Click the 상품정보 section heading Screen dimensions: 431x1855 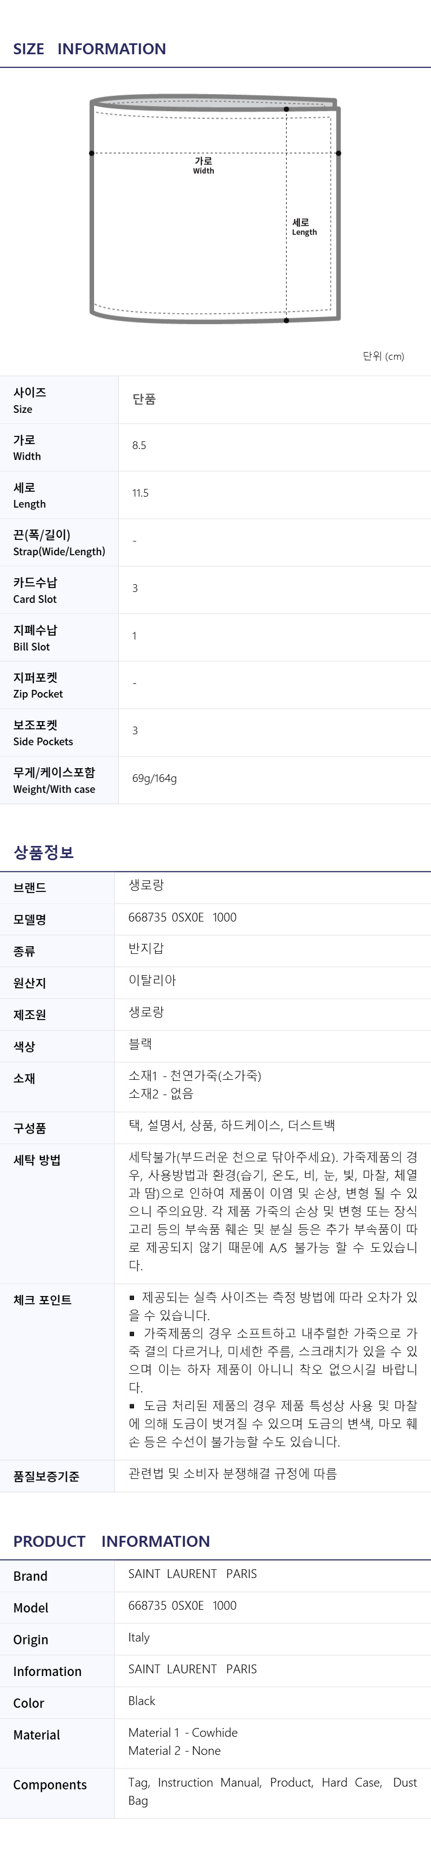pos(43,852)
